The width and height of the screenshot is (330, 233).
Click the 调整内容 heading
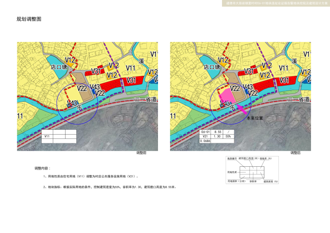coord(42,169)
